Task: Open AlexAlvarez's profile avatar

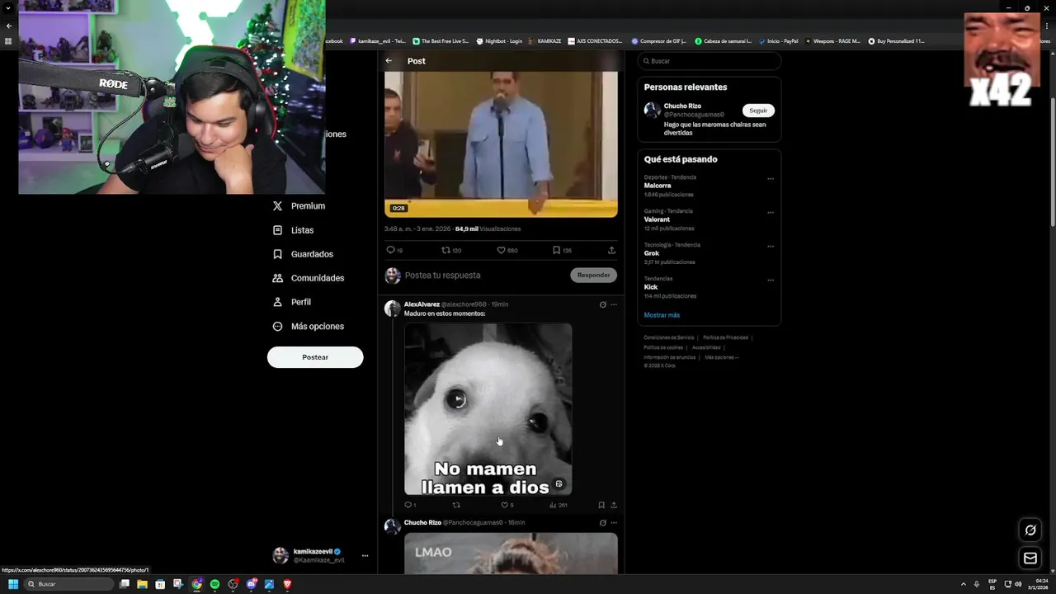Action: click(393, 309)
